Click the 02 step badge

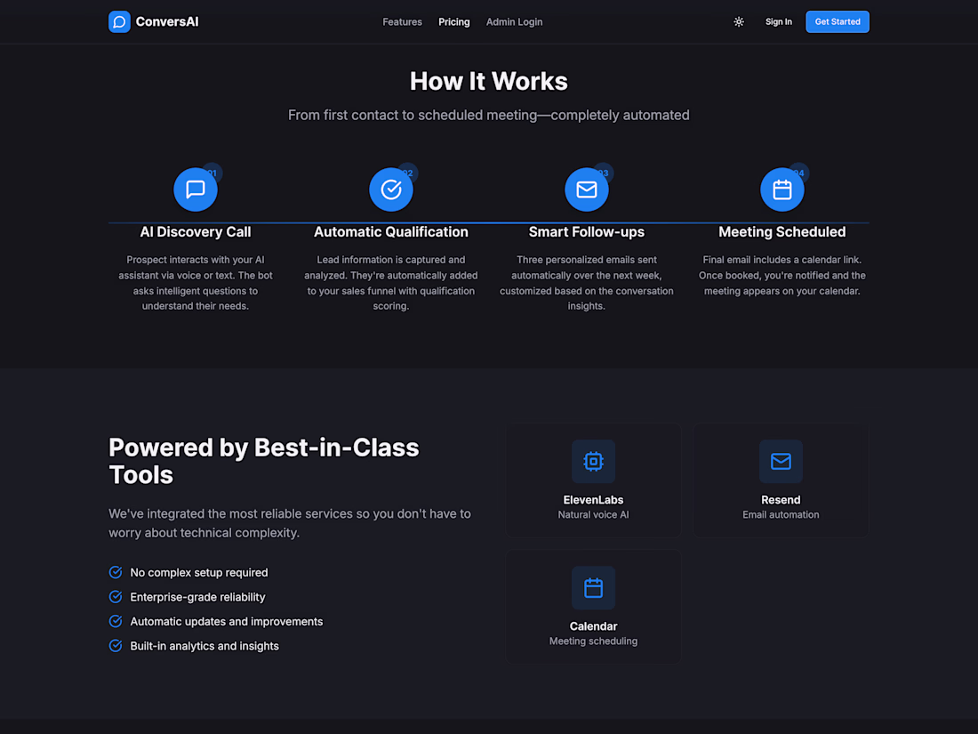pos(408,173)
